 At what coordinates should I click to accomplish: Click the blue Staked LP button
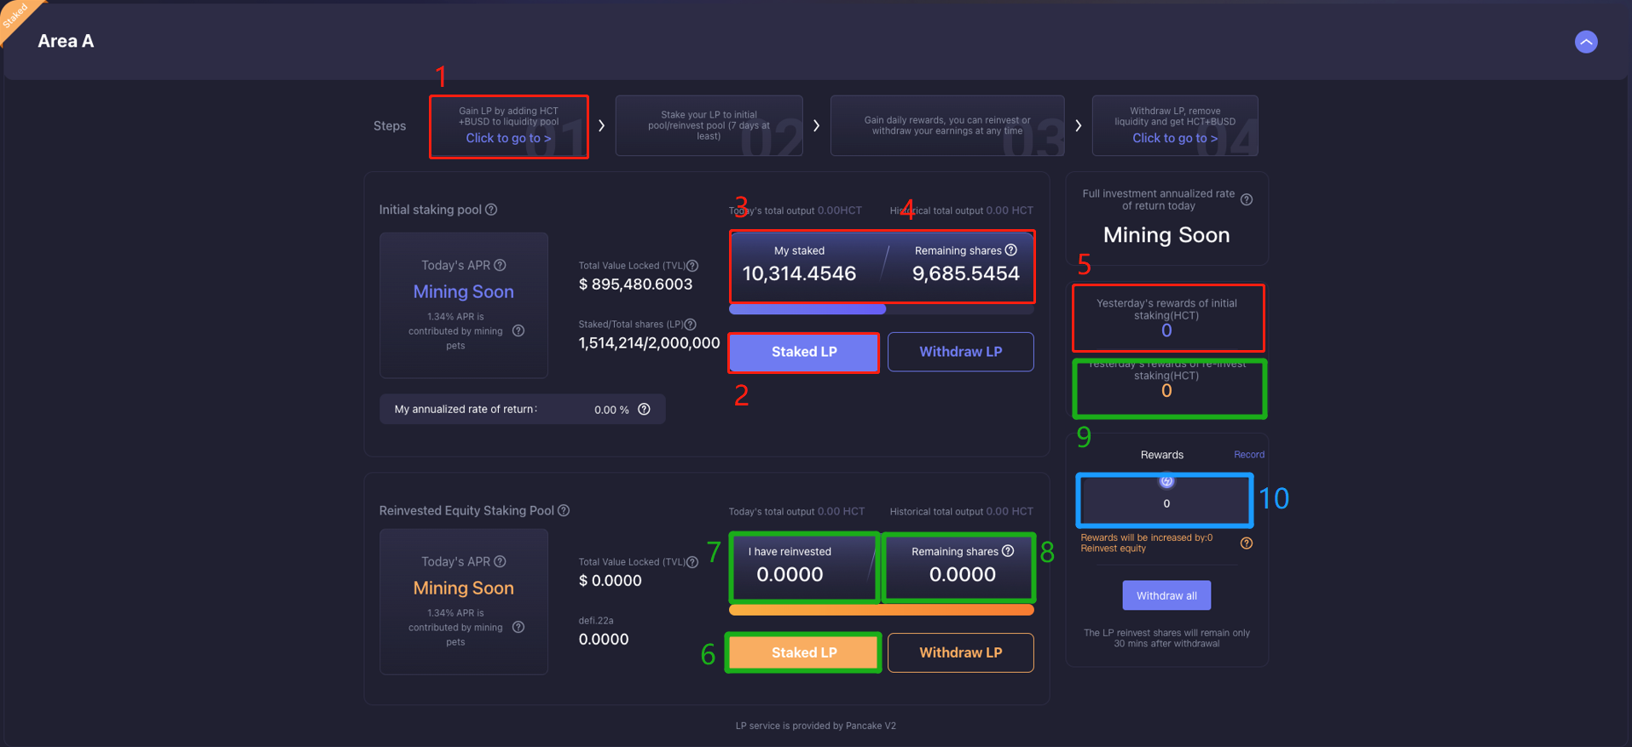coord(803,352)
